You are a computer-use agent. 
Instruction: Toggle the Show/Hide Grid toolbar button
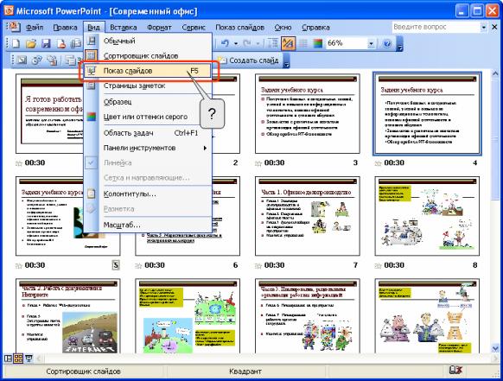pos(303,43)
